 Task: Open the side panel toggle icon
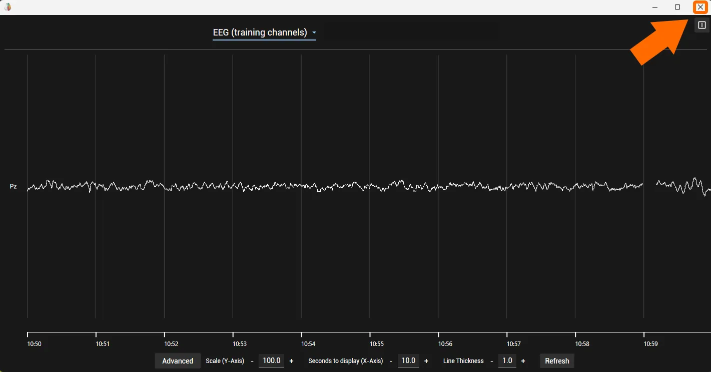702,25
